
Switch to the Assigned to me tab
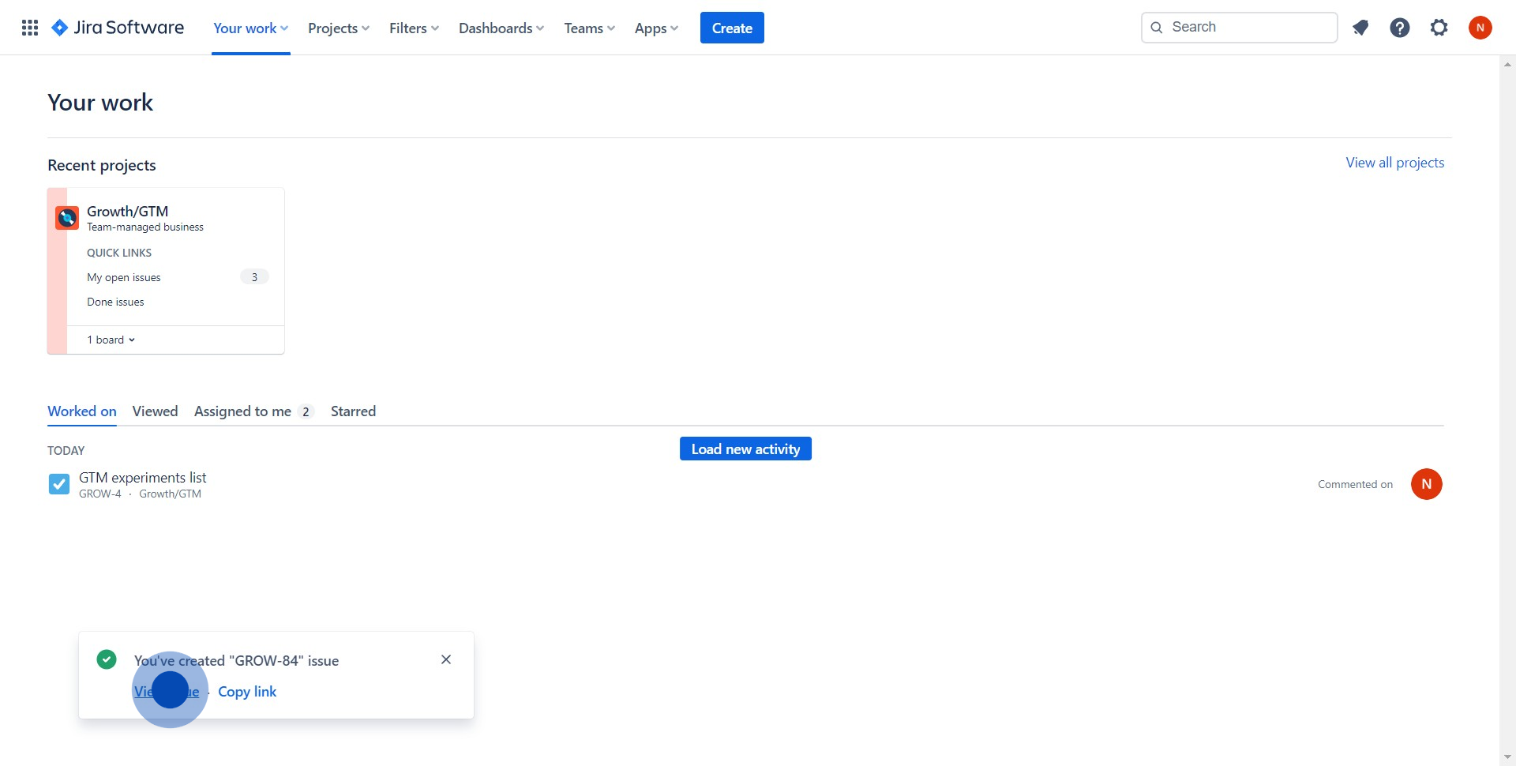click(243, 411)
